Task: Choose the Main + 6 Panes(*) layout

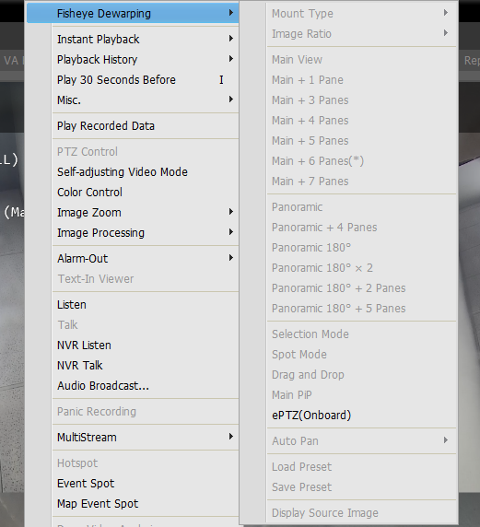Action: [362, 161]
